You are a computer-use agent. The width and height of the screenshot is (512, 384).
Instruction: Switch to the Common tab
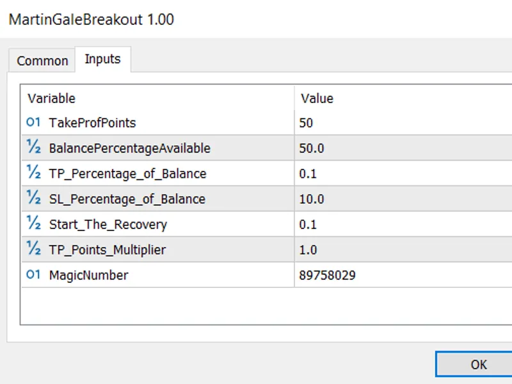(42, 60)
